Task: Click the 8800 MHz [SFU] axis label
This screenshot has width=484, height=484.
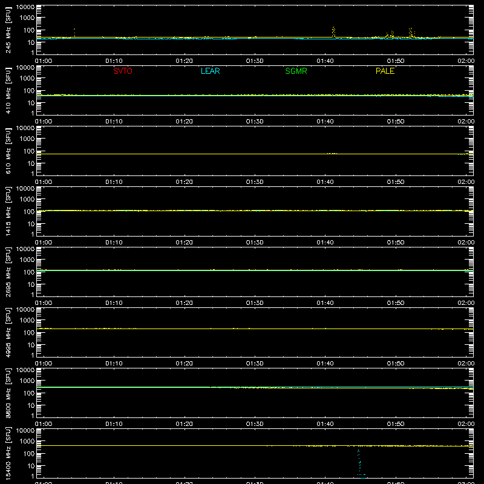Action: 8,393
